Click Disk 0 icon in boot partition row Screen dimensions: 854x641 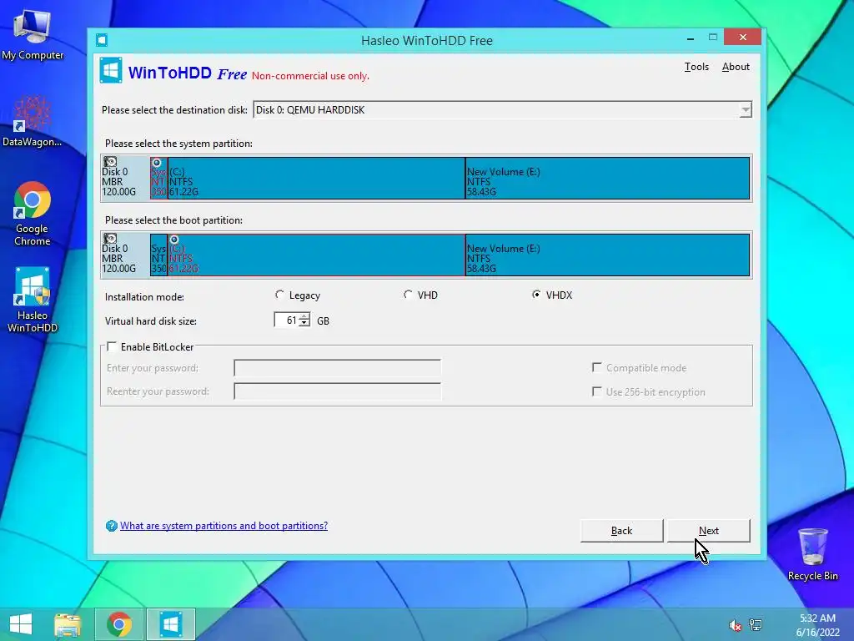(111, 239)
